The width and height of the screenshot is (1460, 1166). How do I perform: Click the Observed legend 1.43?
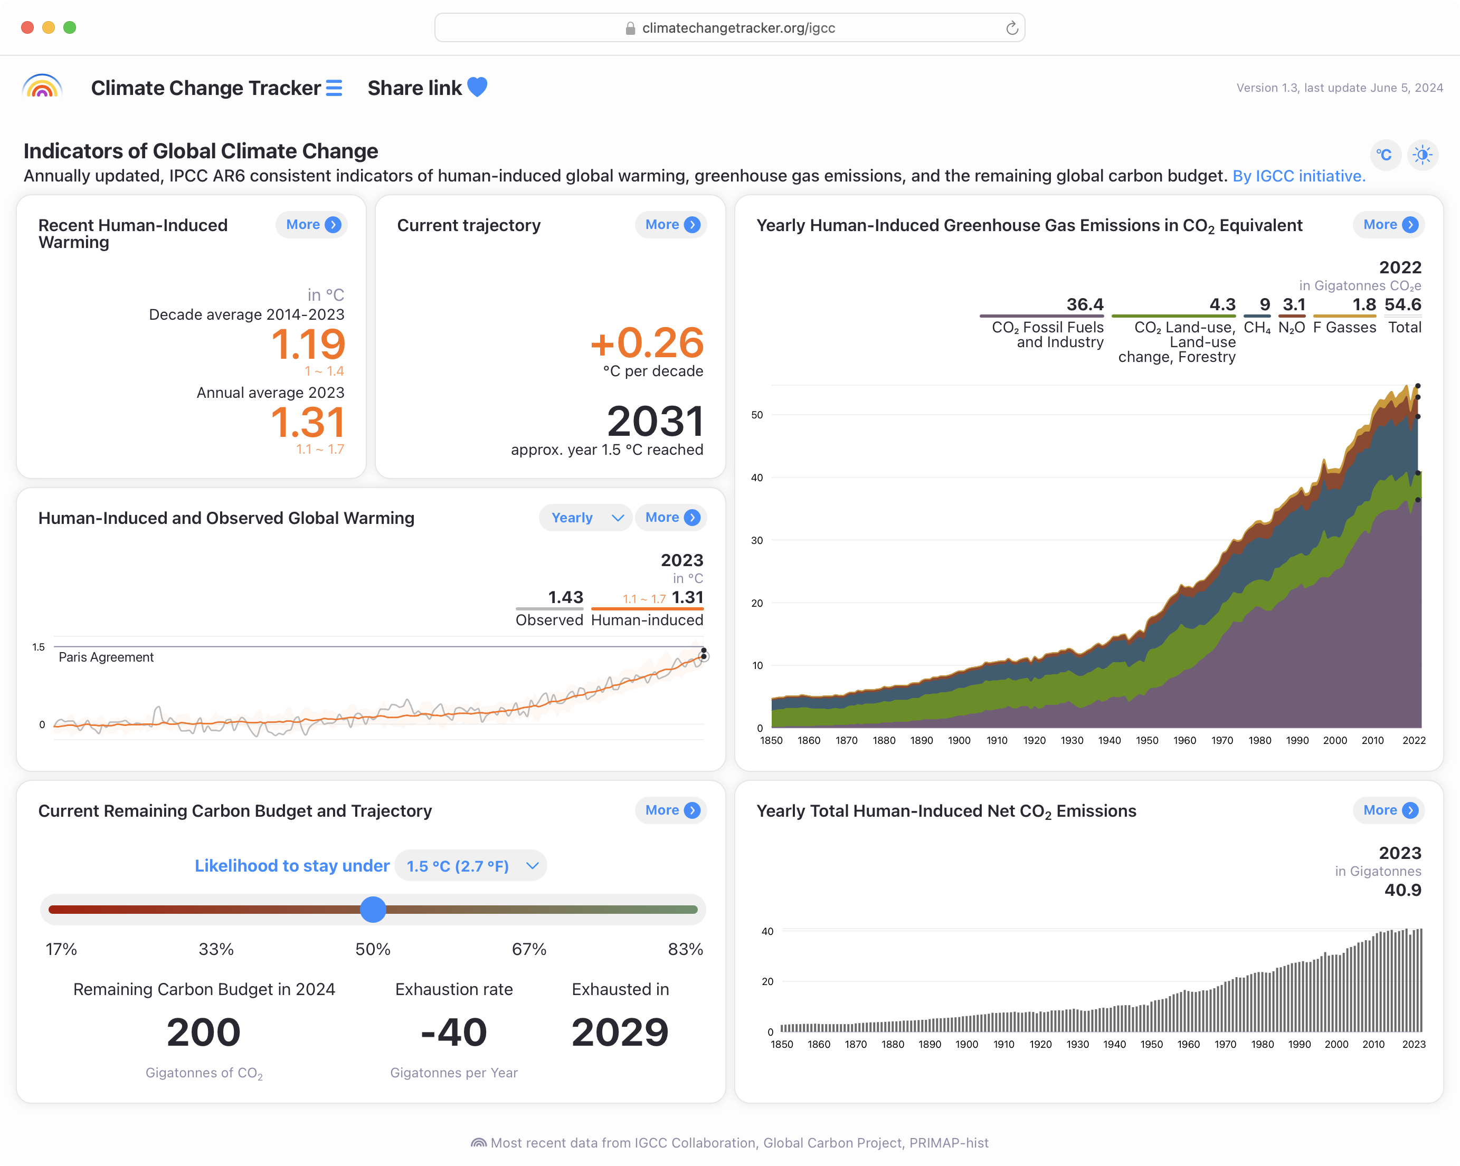click(x=549, y=608)
